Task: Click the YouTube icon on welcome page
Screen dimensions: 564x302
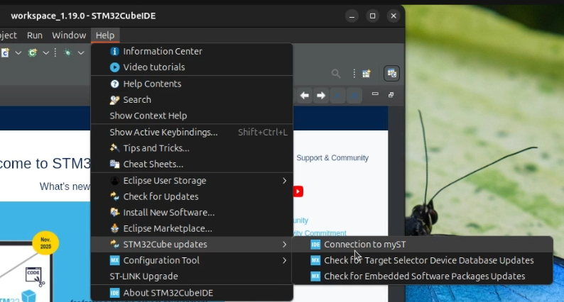Action: tap(298, 191)
